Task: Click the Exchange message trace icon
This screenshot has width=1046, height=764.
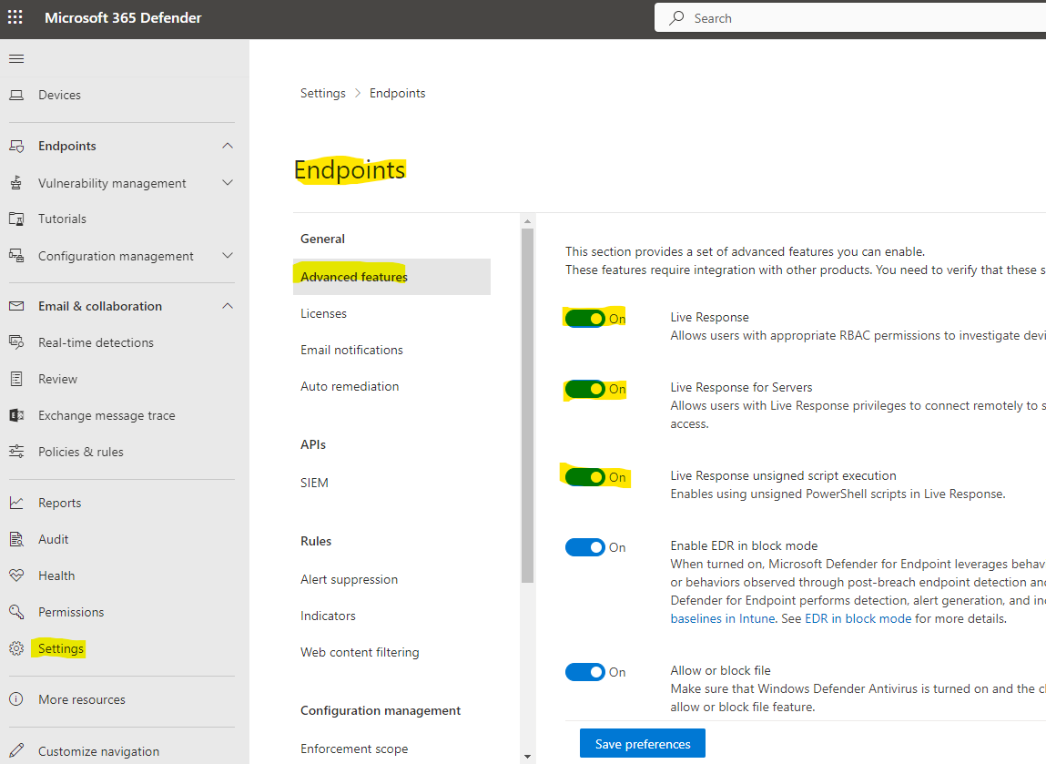Action: [x=16, y=415]
